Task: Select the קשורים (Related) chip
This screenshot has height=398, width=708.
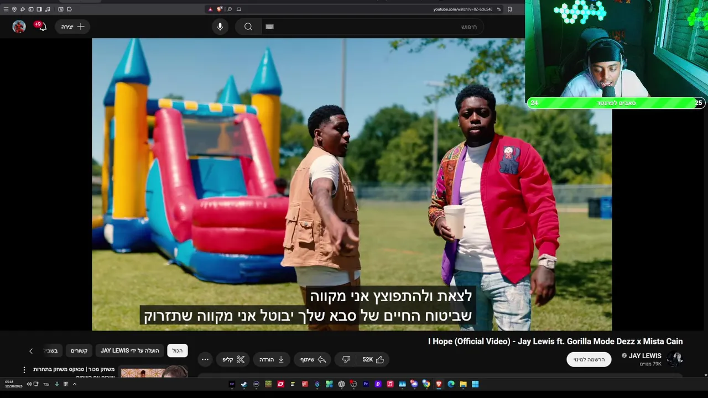Action: point(79,350)
